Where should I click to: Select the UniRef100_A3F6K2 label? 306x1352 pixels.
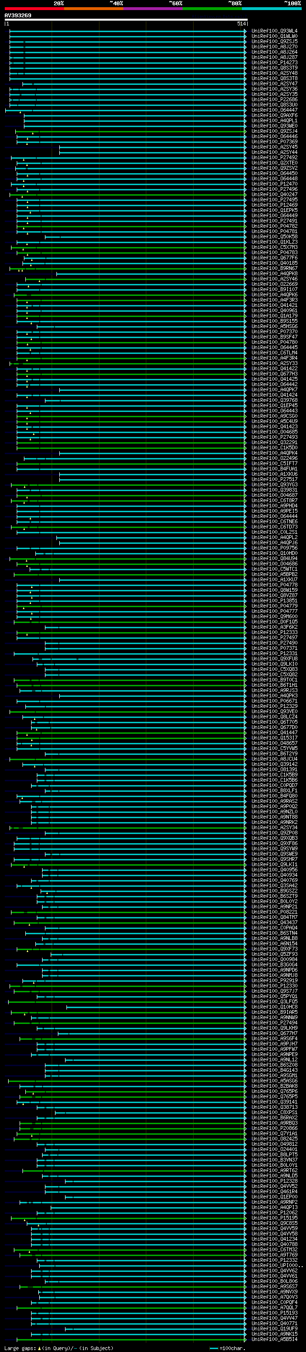(274, 627)
